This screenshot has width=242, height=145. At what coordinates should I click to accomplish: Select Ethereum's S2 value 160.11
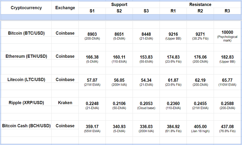tap(119, 57)
